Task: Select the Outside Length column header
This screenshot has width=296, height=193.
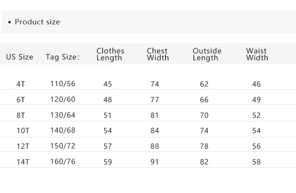Action: pos(207,55)
